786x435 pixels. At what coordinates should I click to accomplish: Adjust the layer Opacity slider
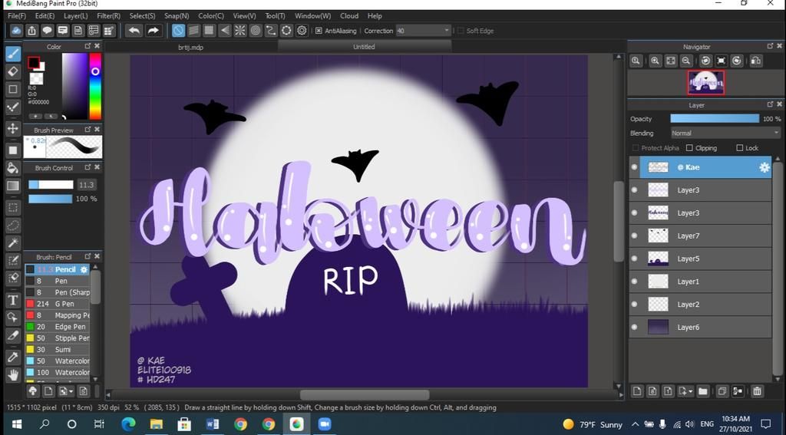pos(715,119)
